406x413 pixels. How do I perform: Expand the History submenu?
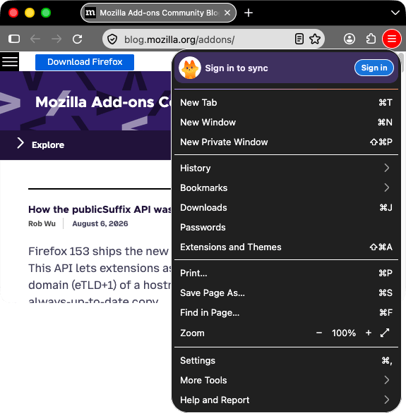coord(286,168)
